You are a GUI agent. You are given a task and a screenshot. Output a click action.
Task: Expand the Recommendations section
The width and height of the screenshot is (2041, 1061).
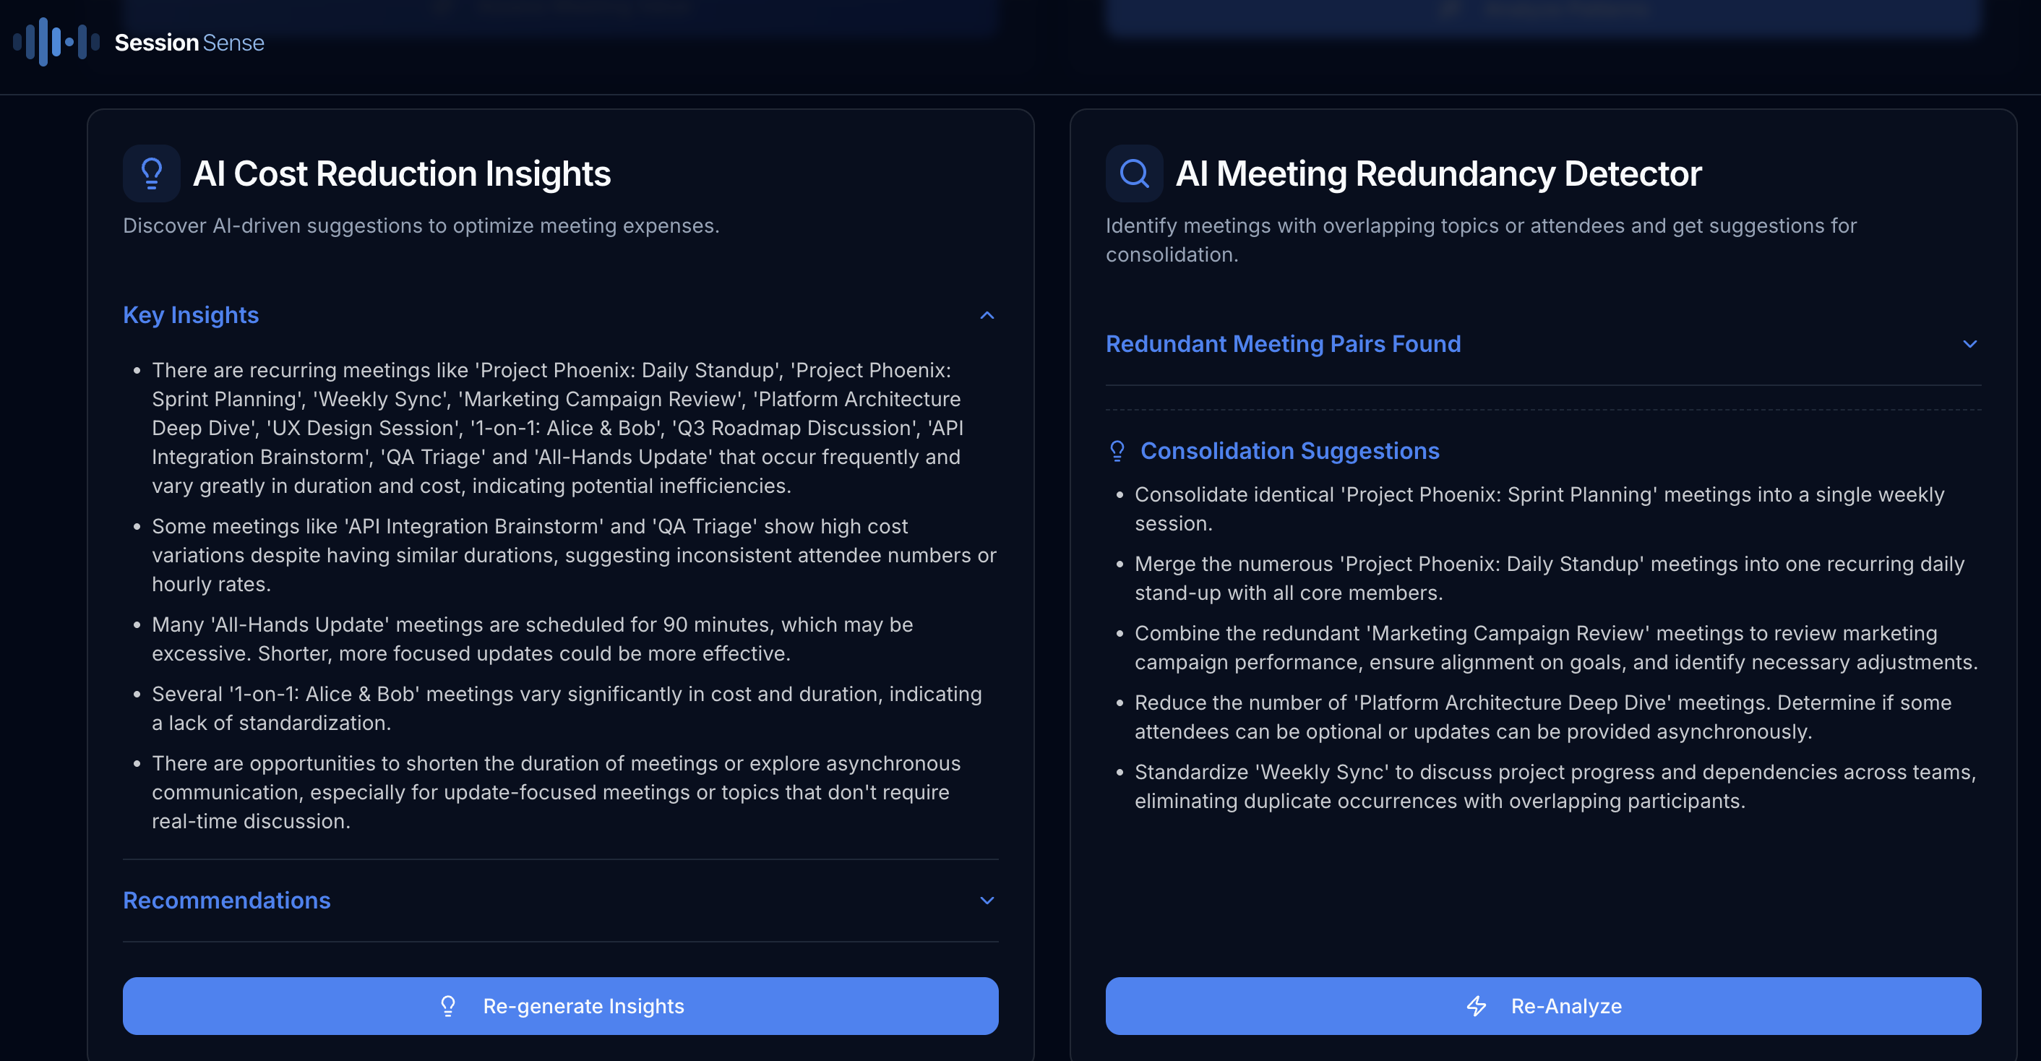[x=987, y=900]
